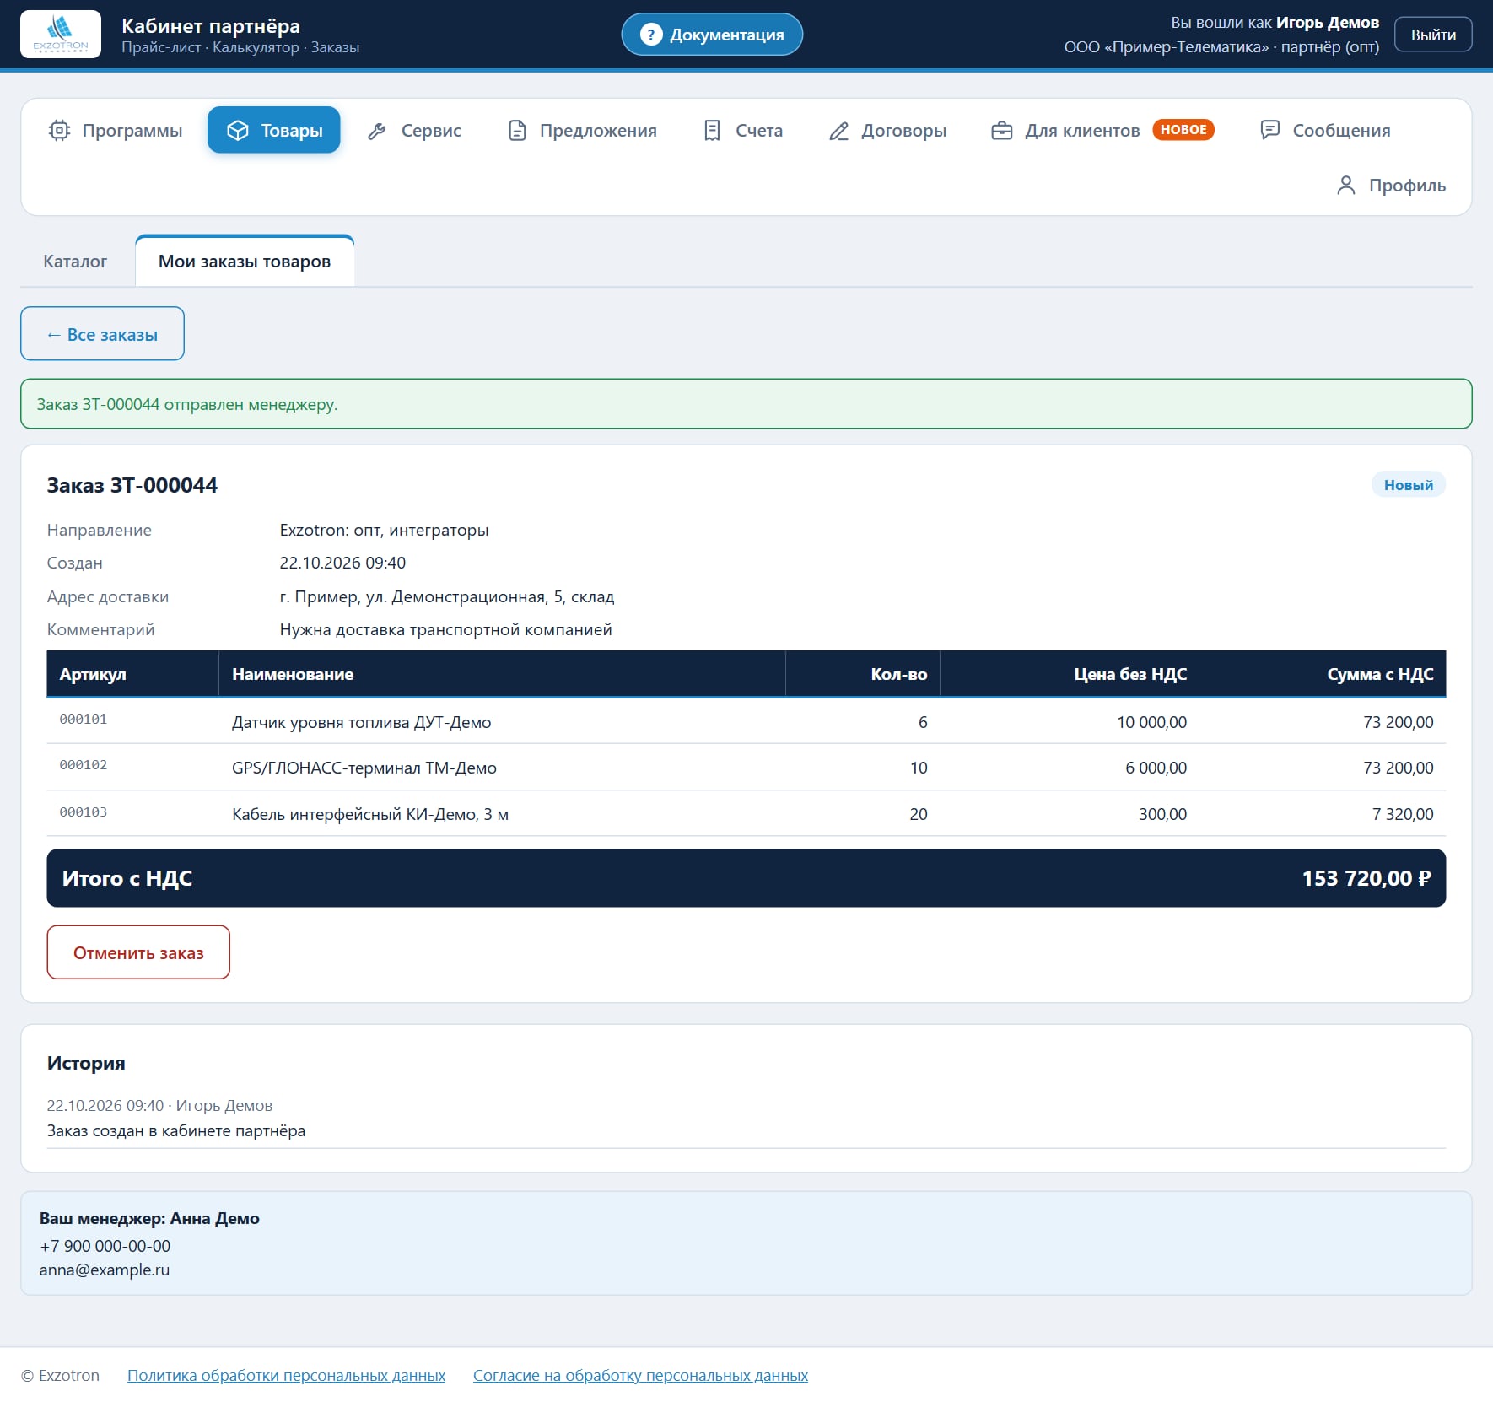The height and width of the screenshot is (1402, 1493).
Task: Open the Счета section
Action: tap(743, 131)
